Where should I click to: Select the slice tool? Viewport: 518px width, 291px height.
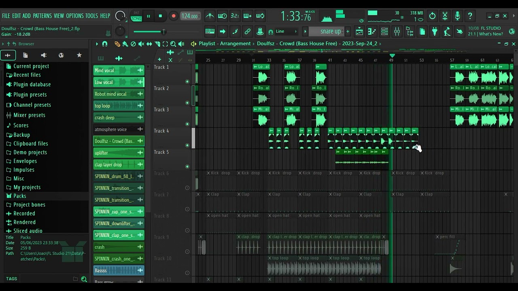pos(157,44)
